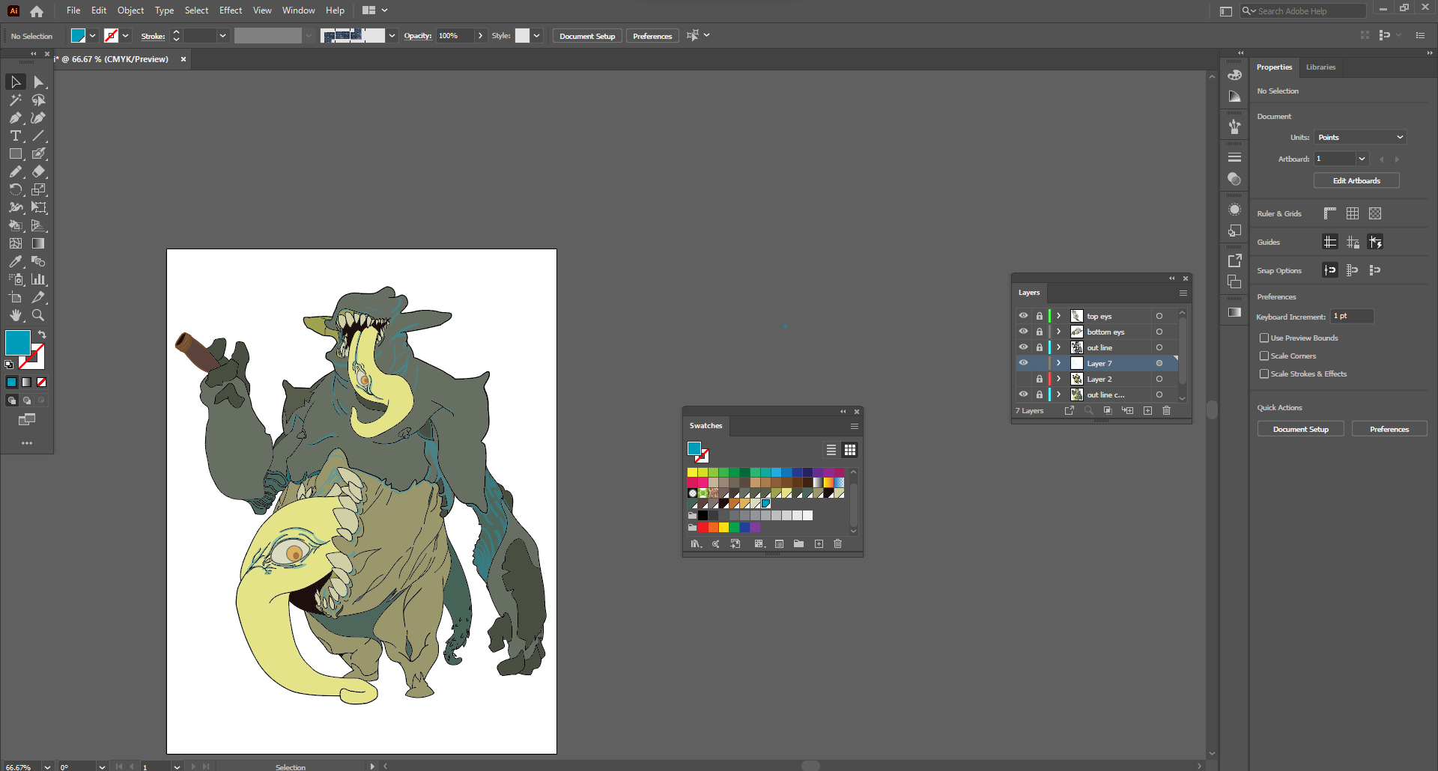The image size is (1438, 771).
Task: Click Quick Actions Preferences button
Action: click(1389, 429)
